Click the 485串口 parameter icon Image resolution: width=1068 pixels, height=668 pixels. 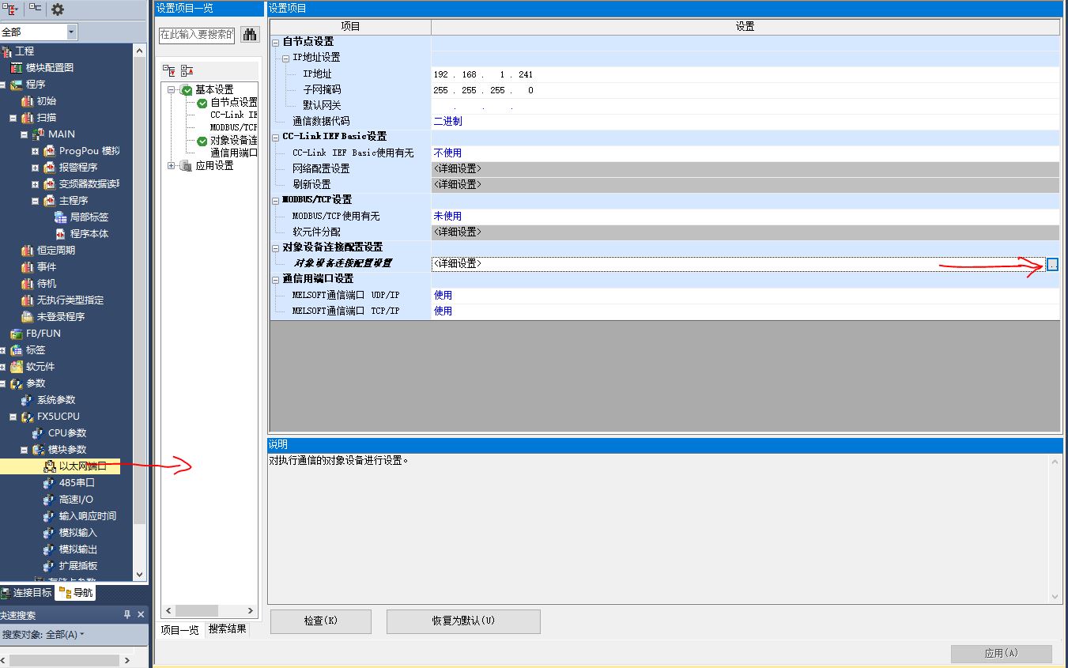(50, 483)
